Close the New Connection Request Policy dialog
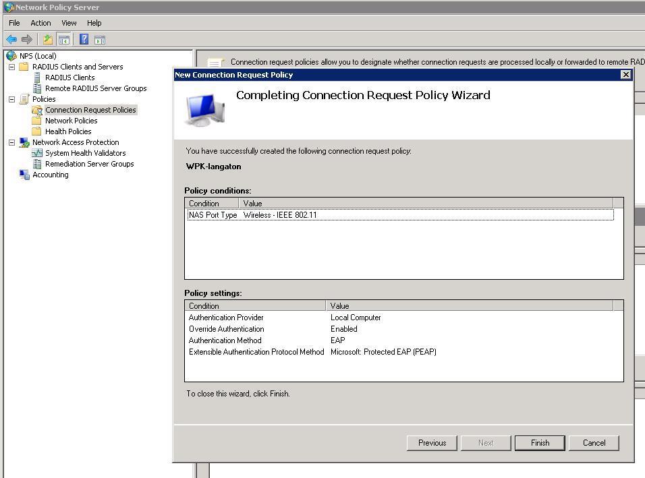 (625, 74)
